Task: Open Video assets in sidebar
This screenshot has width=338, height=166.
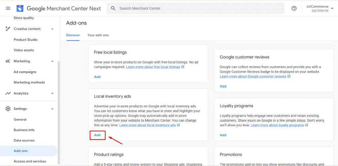Action: (x=24, y=50)
